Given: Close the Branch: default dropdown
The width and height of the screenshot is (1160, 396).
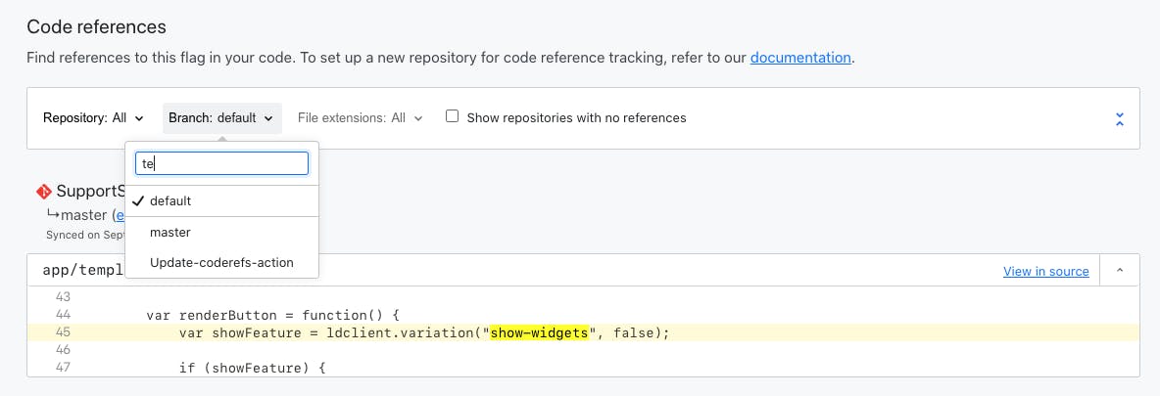Looking at the screenshot, I should coord(221,118).
